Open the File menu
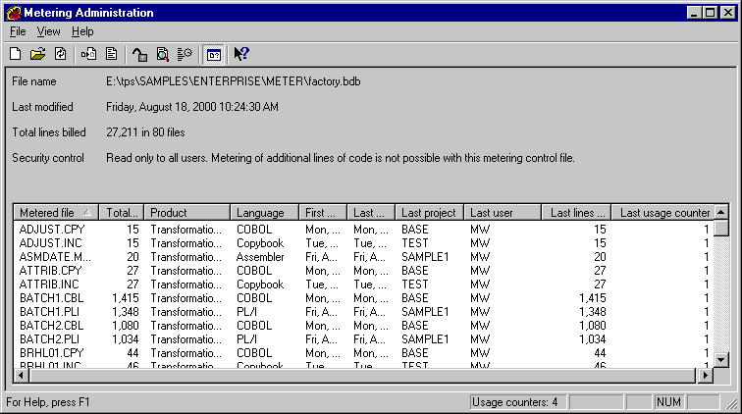Image resolution: width=742 pixels, height=414 pixels. pos(18,31)
